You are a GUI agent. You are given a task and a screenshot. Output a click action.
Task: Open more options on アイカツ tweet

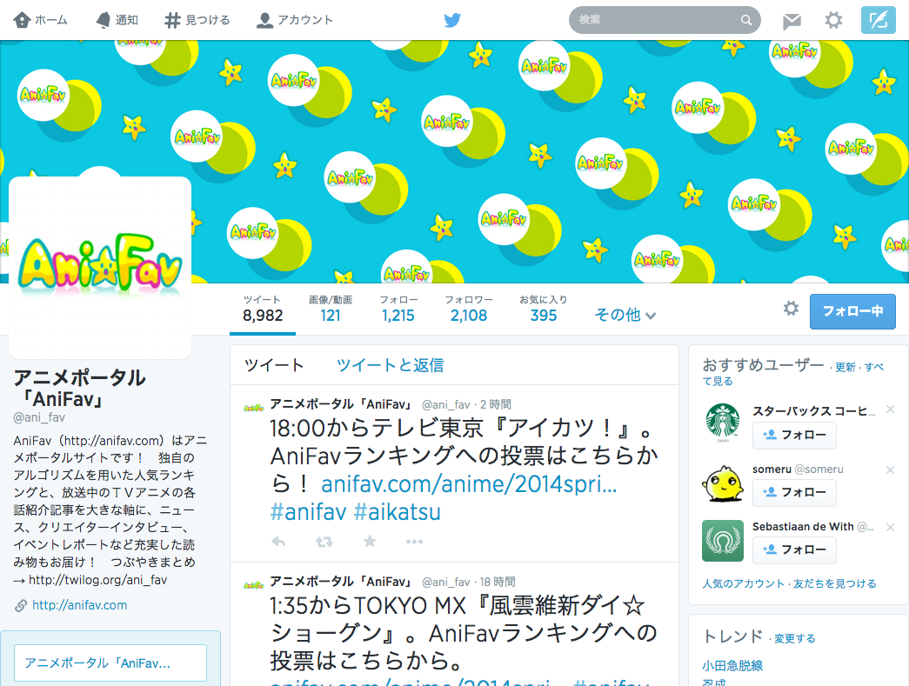tap(414, 542)
